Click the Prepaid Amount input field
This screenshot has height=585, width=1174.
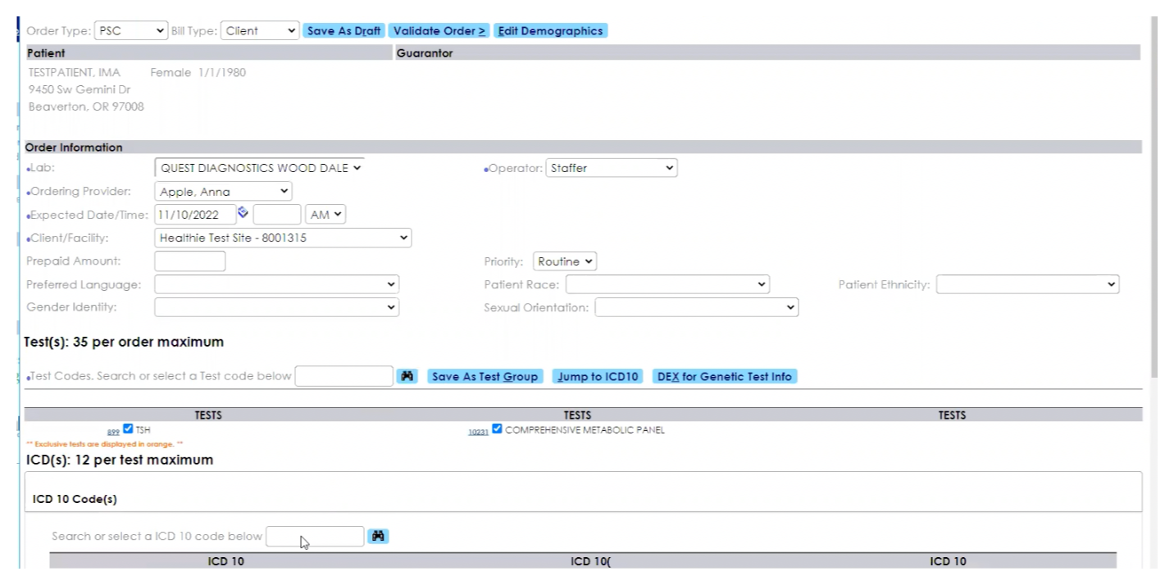(x=189, y=261)
